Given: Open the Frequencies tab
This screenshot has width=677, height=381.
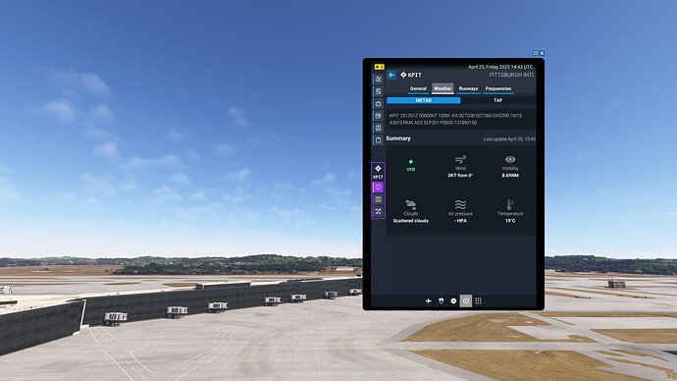Looking at the screenshot, I should click(498, 88).
